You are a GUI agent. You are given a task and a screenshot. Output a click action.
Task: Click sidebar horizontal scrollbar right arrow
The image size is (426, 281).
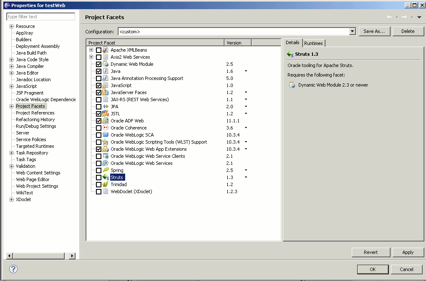(72, 256)
